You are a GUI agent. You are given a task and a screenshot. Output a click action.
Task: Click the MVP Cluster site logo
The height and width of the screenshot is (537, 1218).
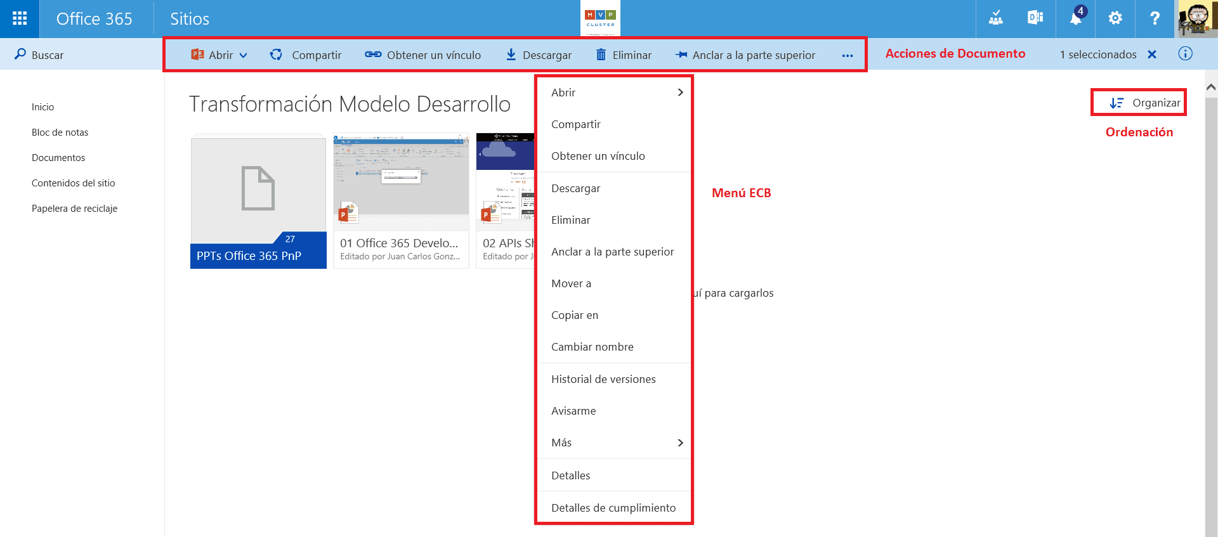coord(600,18)
